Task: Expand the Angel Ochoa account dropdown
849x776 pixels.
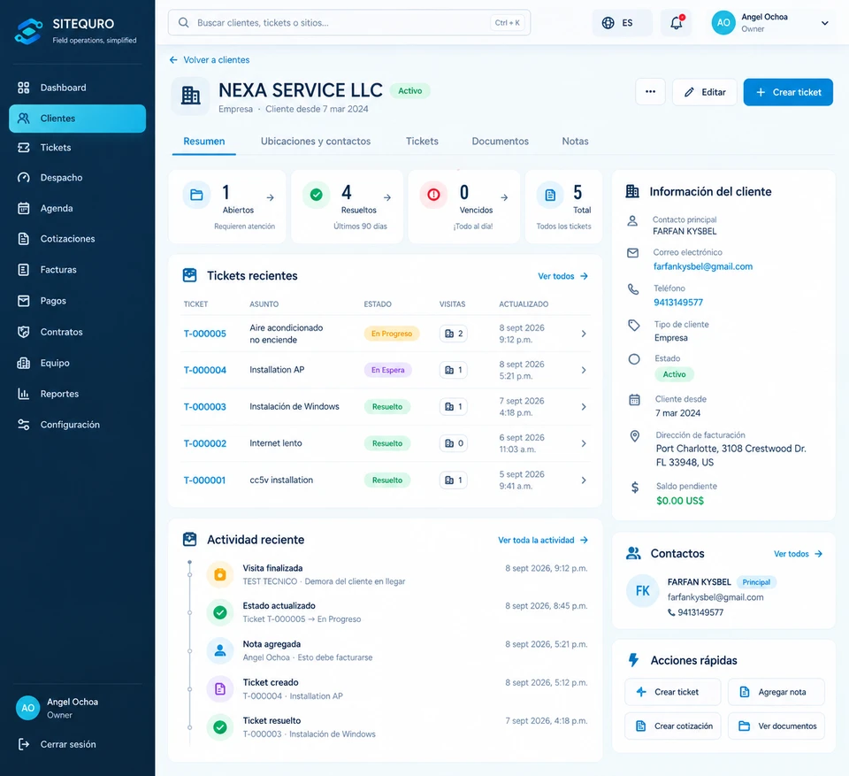Action: tap(824, 23)
